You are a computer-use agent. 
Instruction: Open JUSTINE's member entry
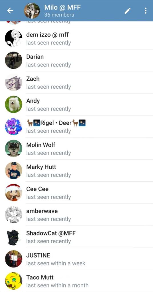(x=76, y=259)
